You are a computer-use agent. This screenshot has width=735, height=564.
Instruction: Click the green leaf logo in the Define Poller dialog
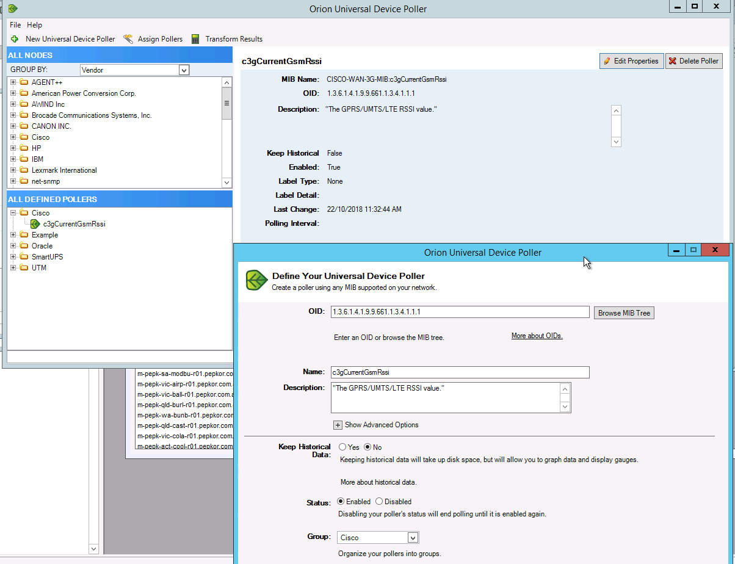(x=256, y=280)
